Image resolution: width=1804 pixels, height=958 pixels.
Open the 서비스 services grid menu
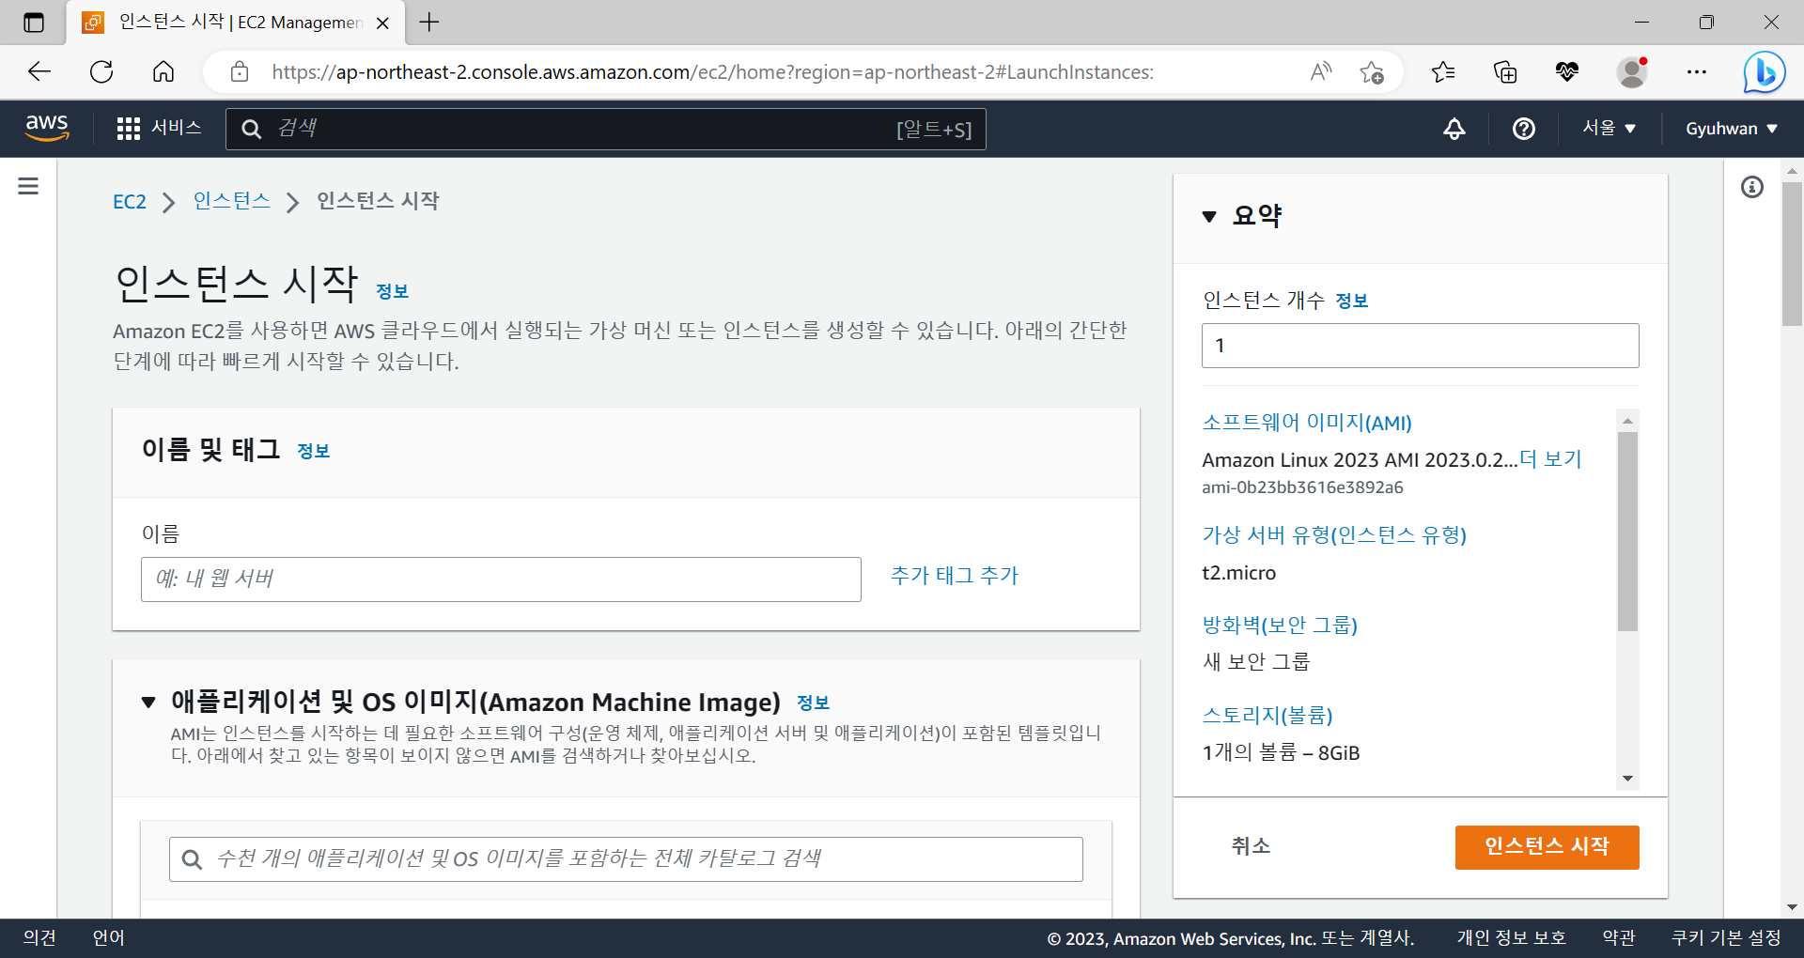click(159, 128)
